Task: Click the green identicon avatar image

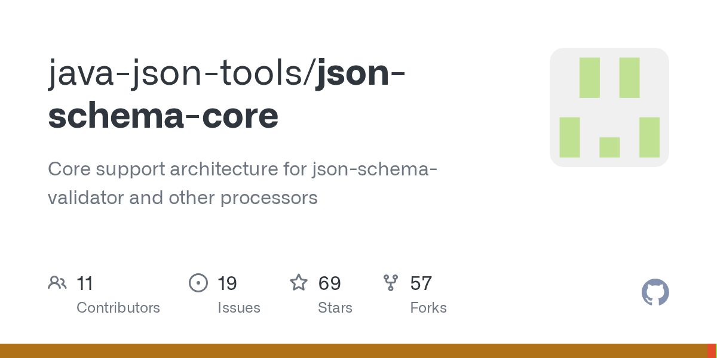Action: pyautogui.click(x=609, y=107)
